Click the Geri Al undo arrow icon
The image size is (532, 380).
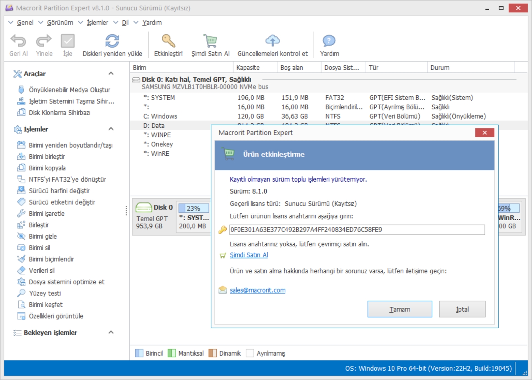pyautogui.click(x=18, y=41)
